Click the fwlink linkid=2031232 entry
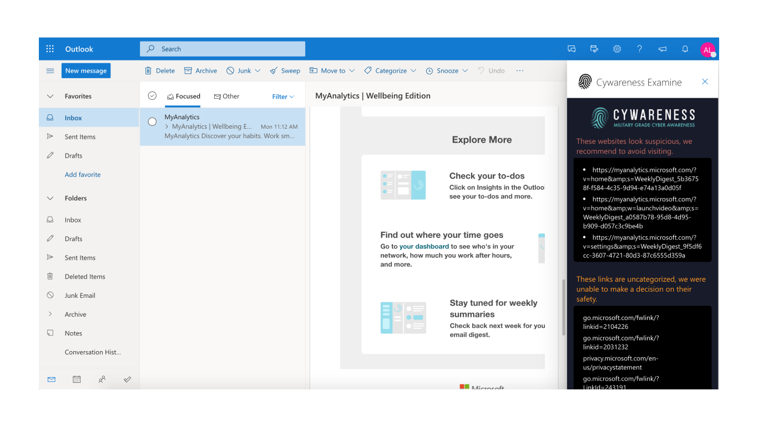 pyautogui.click(x=621, y=342)
